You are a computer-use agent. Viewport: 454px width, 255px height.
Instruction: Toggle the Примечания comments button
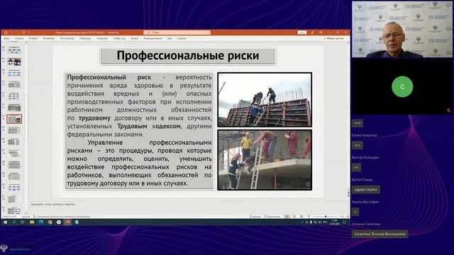click(x=272, y=217)
